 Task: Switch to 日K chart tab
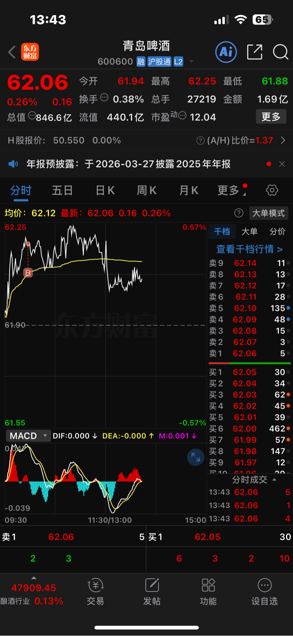105,190
